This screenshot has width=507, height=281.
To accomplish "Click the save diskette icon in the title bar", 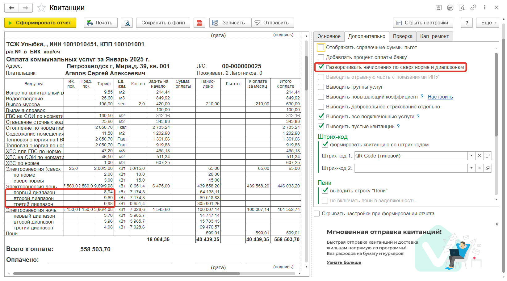I will (438, 8).
